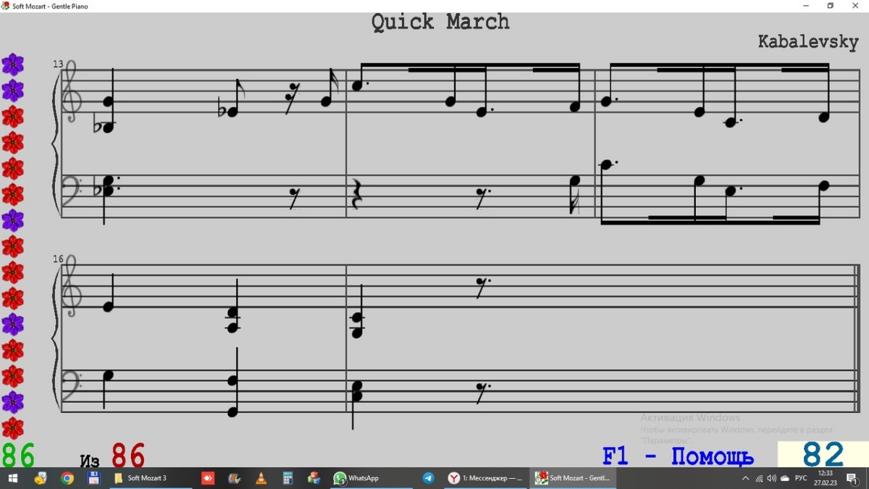Switch to the WhatsApp window
The width and height of the screenshot is (869, 489).
371,478
